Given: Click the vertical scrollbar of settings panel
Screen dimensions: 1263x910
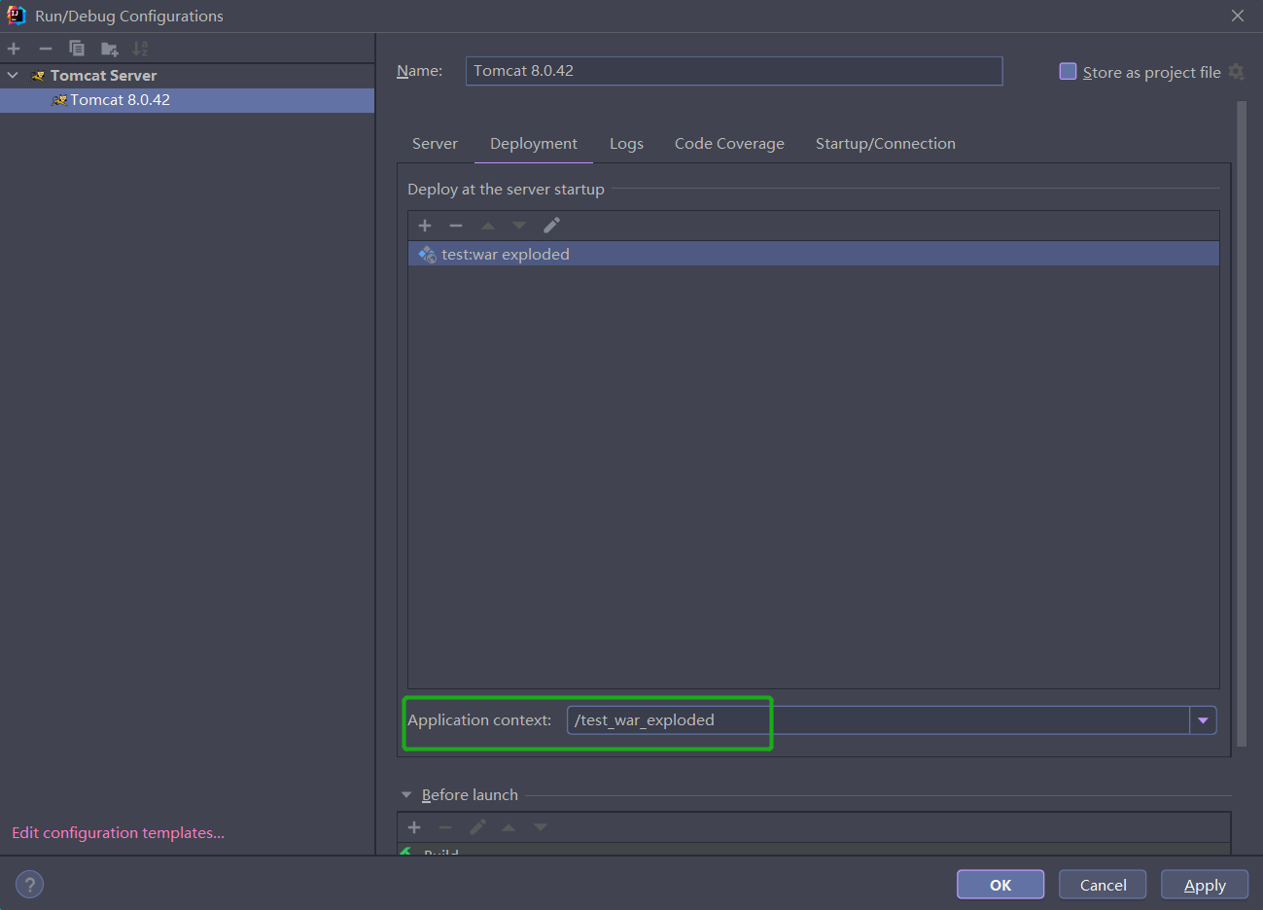Looking at the screenshot, I should point(1242,423).
